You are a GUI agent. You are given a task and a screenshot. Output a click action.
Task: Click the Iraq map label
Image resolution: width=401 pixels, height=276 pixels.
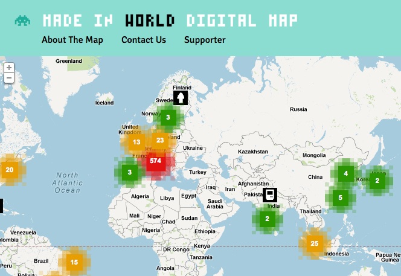pyautogui.click(x=211, y=187)
